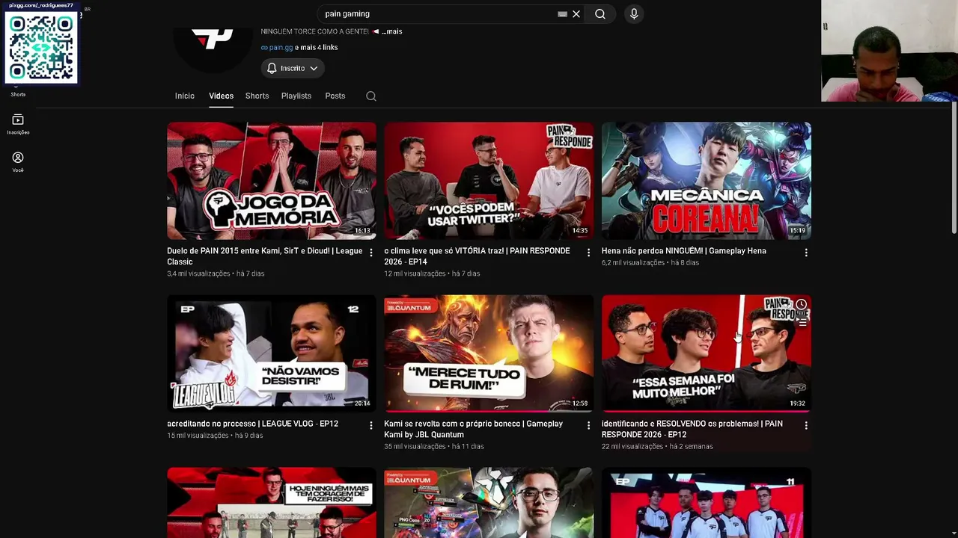The width and height of the screenshot is (958, 538).
Task: Play the 'ESSA SEMANA FOI MUITO MELHOR' thumbnail
Action: pyautogui.click(x=707, y=353)
